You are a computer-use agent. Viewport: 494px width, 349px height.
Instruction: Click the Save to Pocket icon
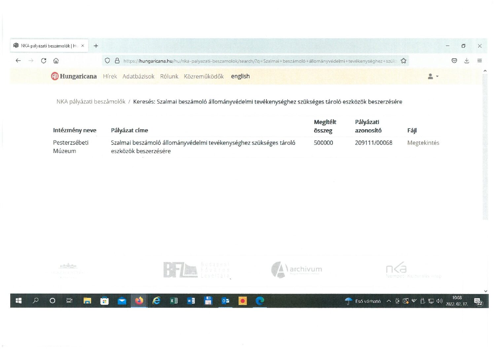click(454, 61)
